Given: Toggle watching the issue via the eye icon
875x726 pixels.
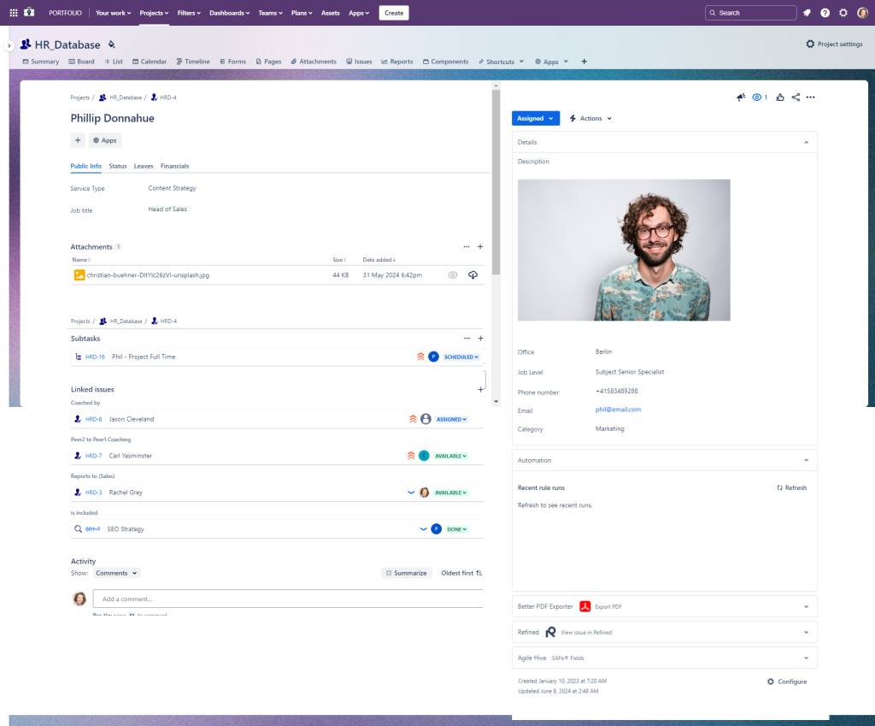Looking at the screenshot, I should [757, 97].
